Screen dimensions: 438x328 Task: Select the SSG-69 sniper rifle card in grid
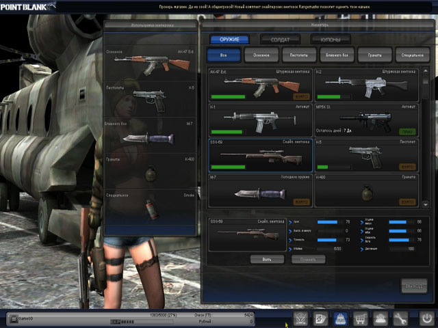click(x=260, y=155)
